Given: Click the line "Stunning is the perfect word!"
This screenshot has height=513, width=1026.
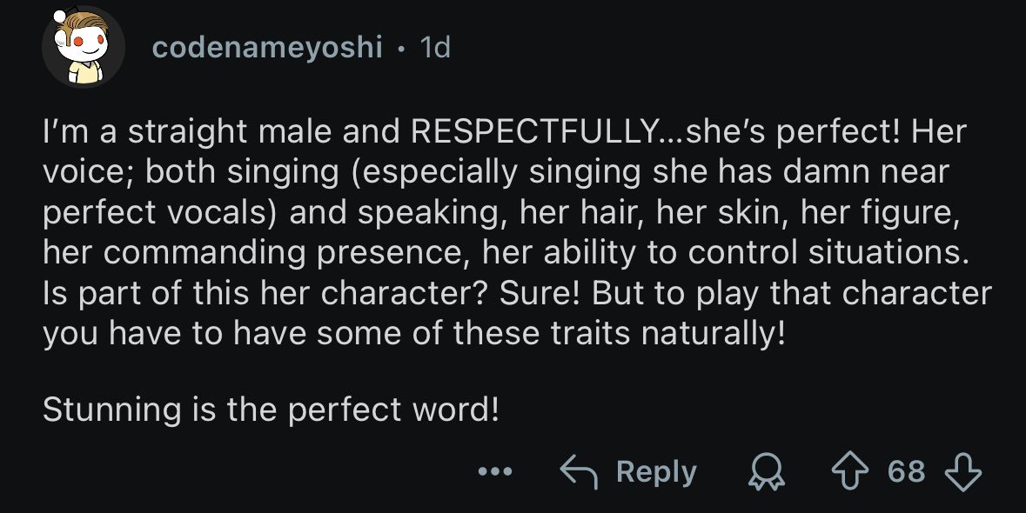Looking at the screenshot, I should tap(271, 409).
